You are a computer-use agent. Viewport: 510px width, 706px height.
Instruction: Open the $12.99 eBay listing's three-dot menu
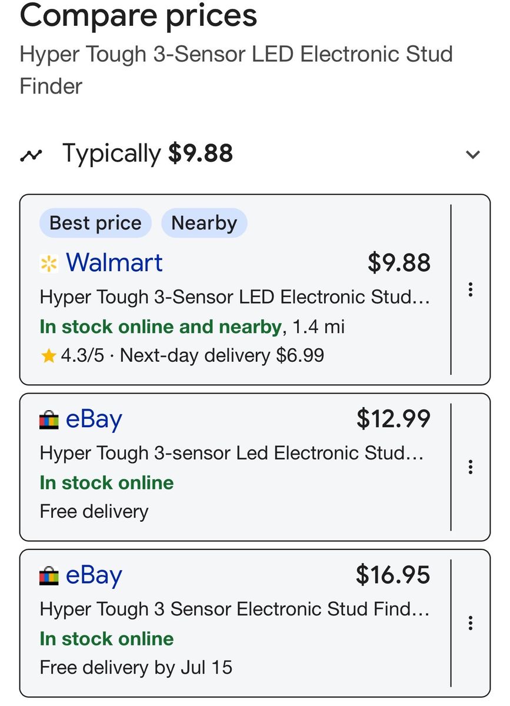tap(470, 467)
